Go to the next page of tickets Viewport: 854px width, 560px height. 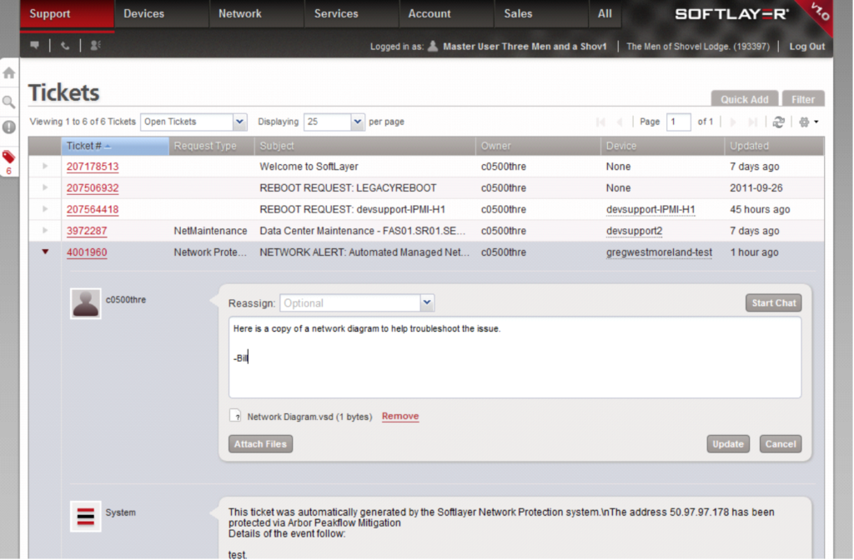pyautogui.click(x=733, y=122)
